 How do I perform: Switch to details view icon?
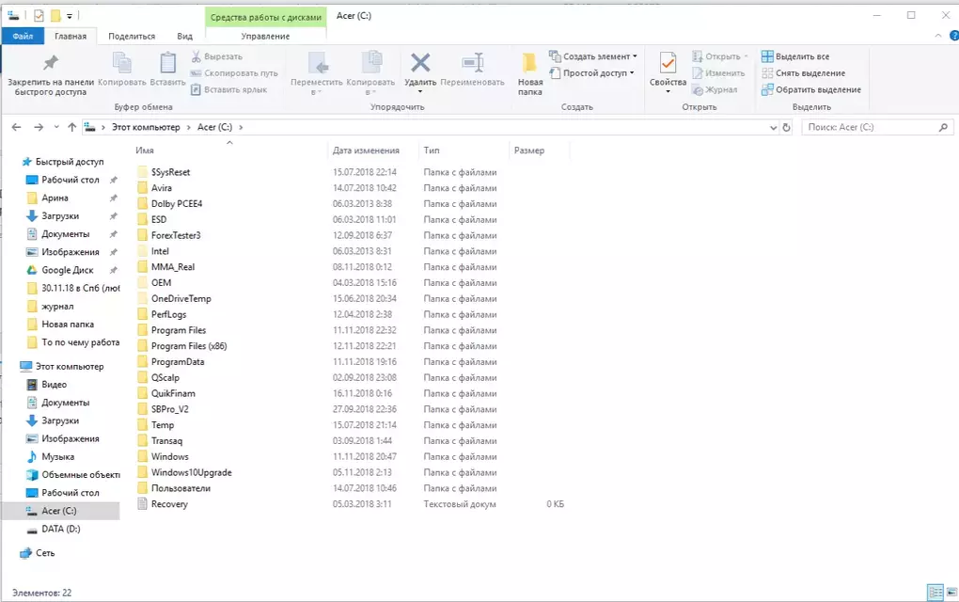pyautogui.click(x=935, y=592)
